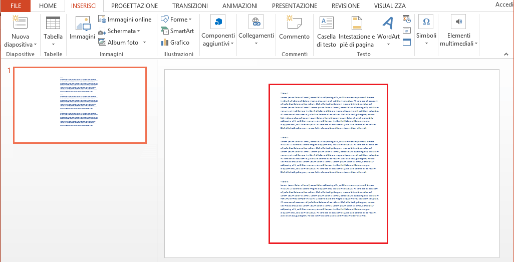Expand the Elementi multimediali dropdown arrow
Screen dimensions: 514x262
point(475,44)
